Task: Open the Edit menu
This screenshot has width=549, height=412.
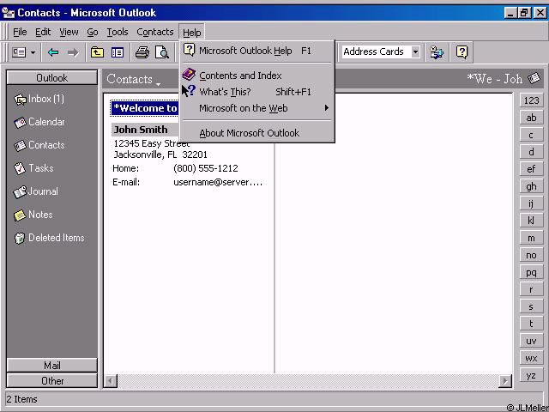Action: click(43, 33)
